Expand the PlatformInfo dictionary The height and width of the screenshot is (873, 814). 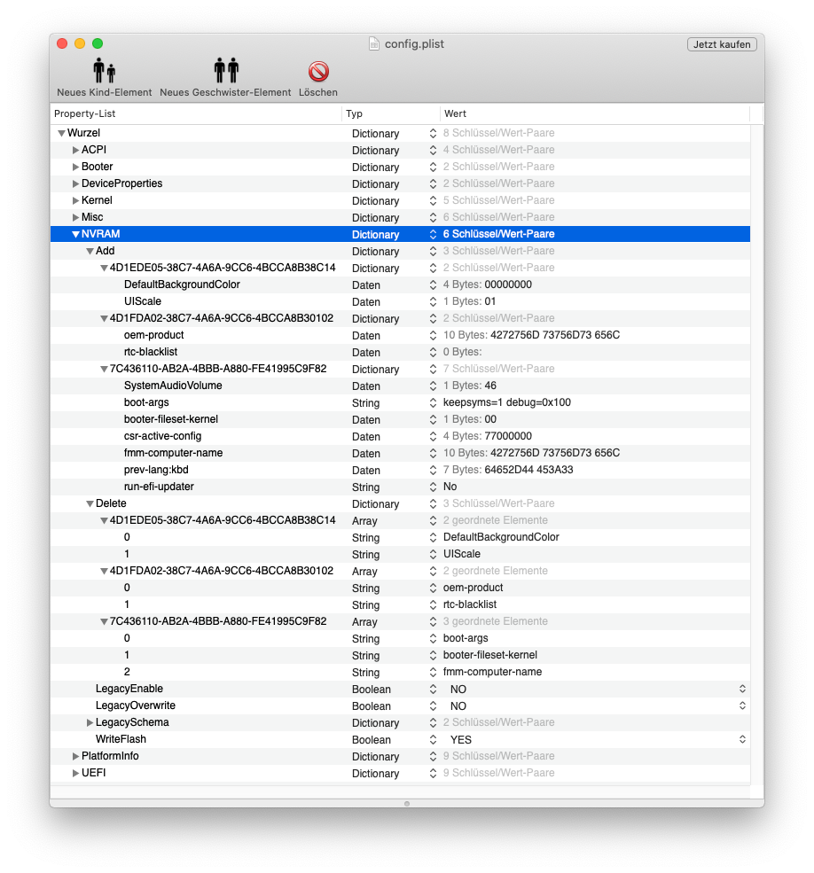point(75,756)
